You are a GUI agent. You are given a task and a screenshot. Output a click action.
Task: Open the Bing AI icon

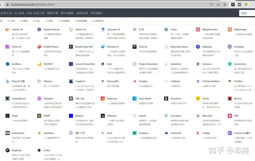[x=7, y=81]
